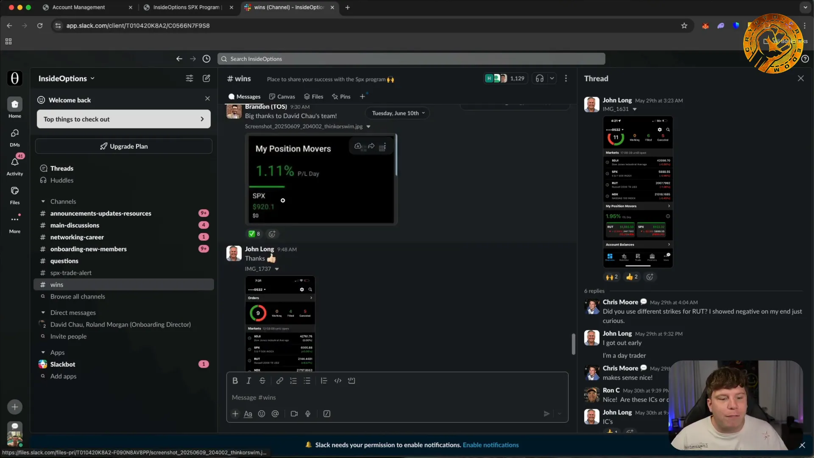Insert a link in the composer
814x458 pixels.
click(x=280, y=381)
